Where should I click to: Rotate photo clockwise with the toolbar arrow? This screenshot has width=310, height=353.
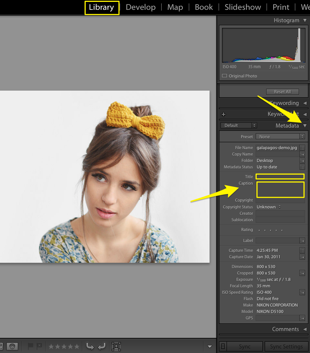point(102,346)
